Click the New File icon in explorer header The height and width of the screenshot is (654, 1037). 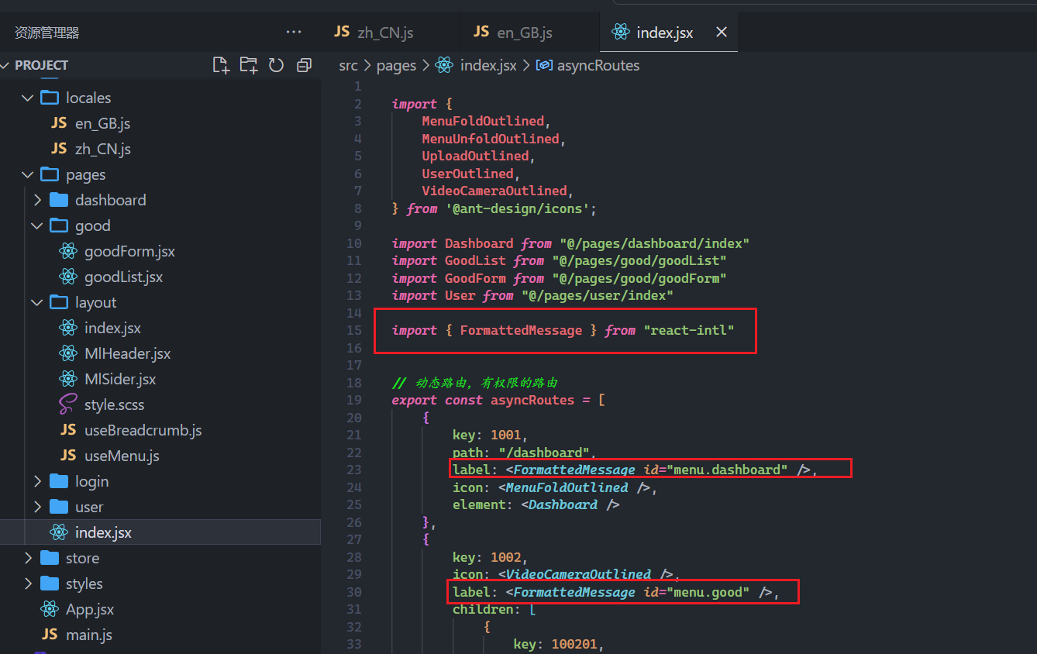pos(221,65)
